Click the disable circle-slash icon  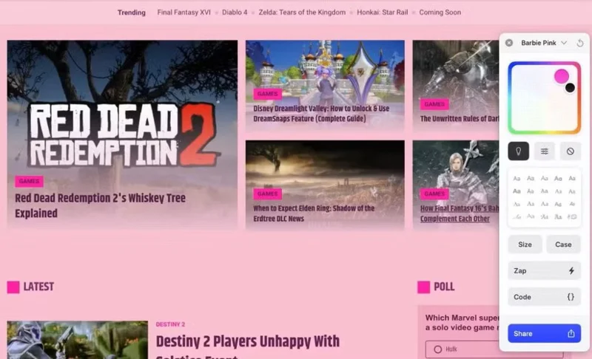570,151
